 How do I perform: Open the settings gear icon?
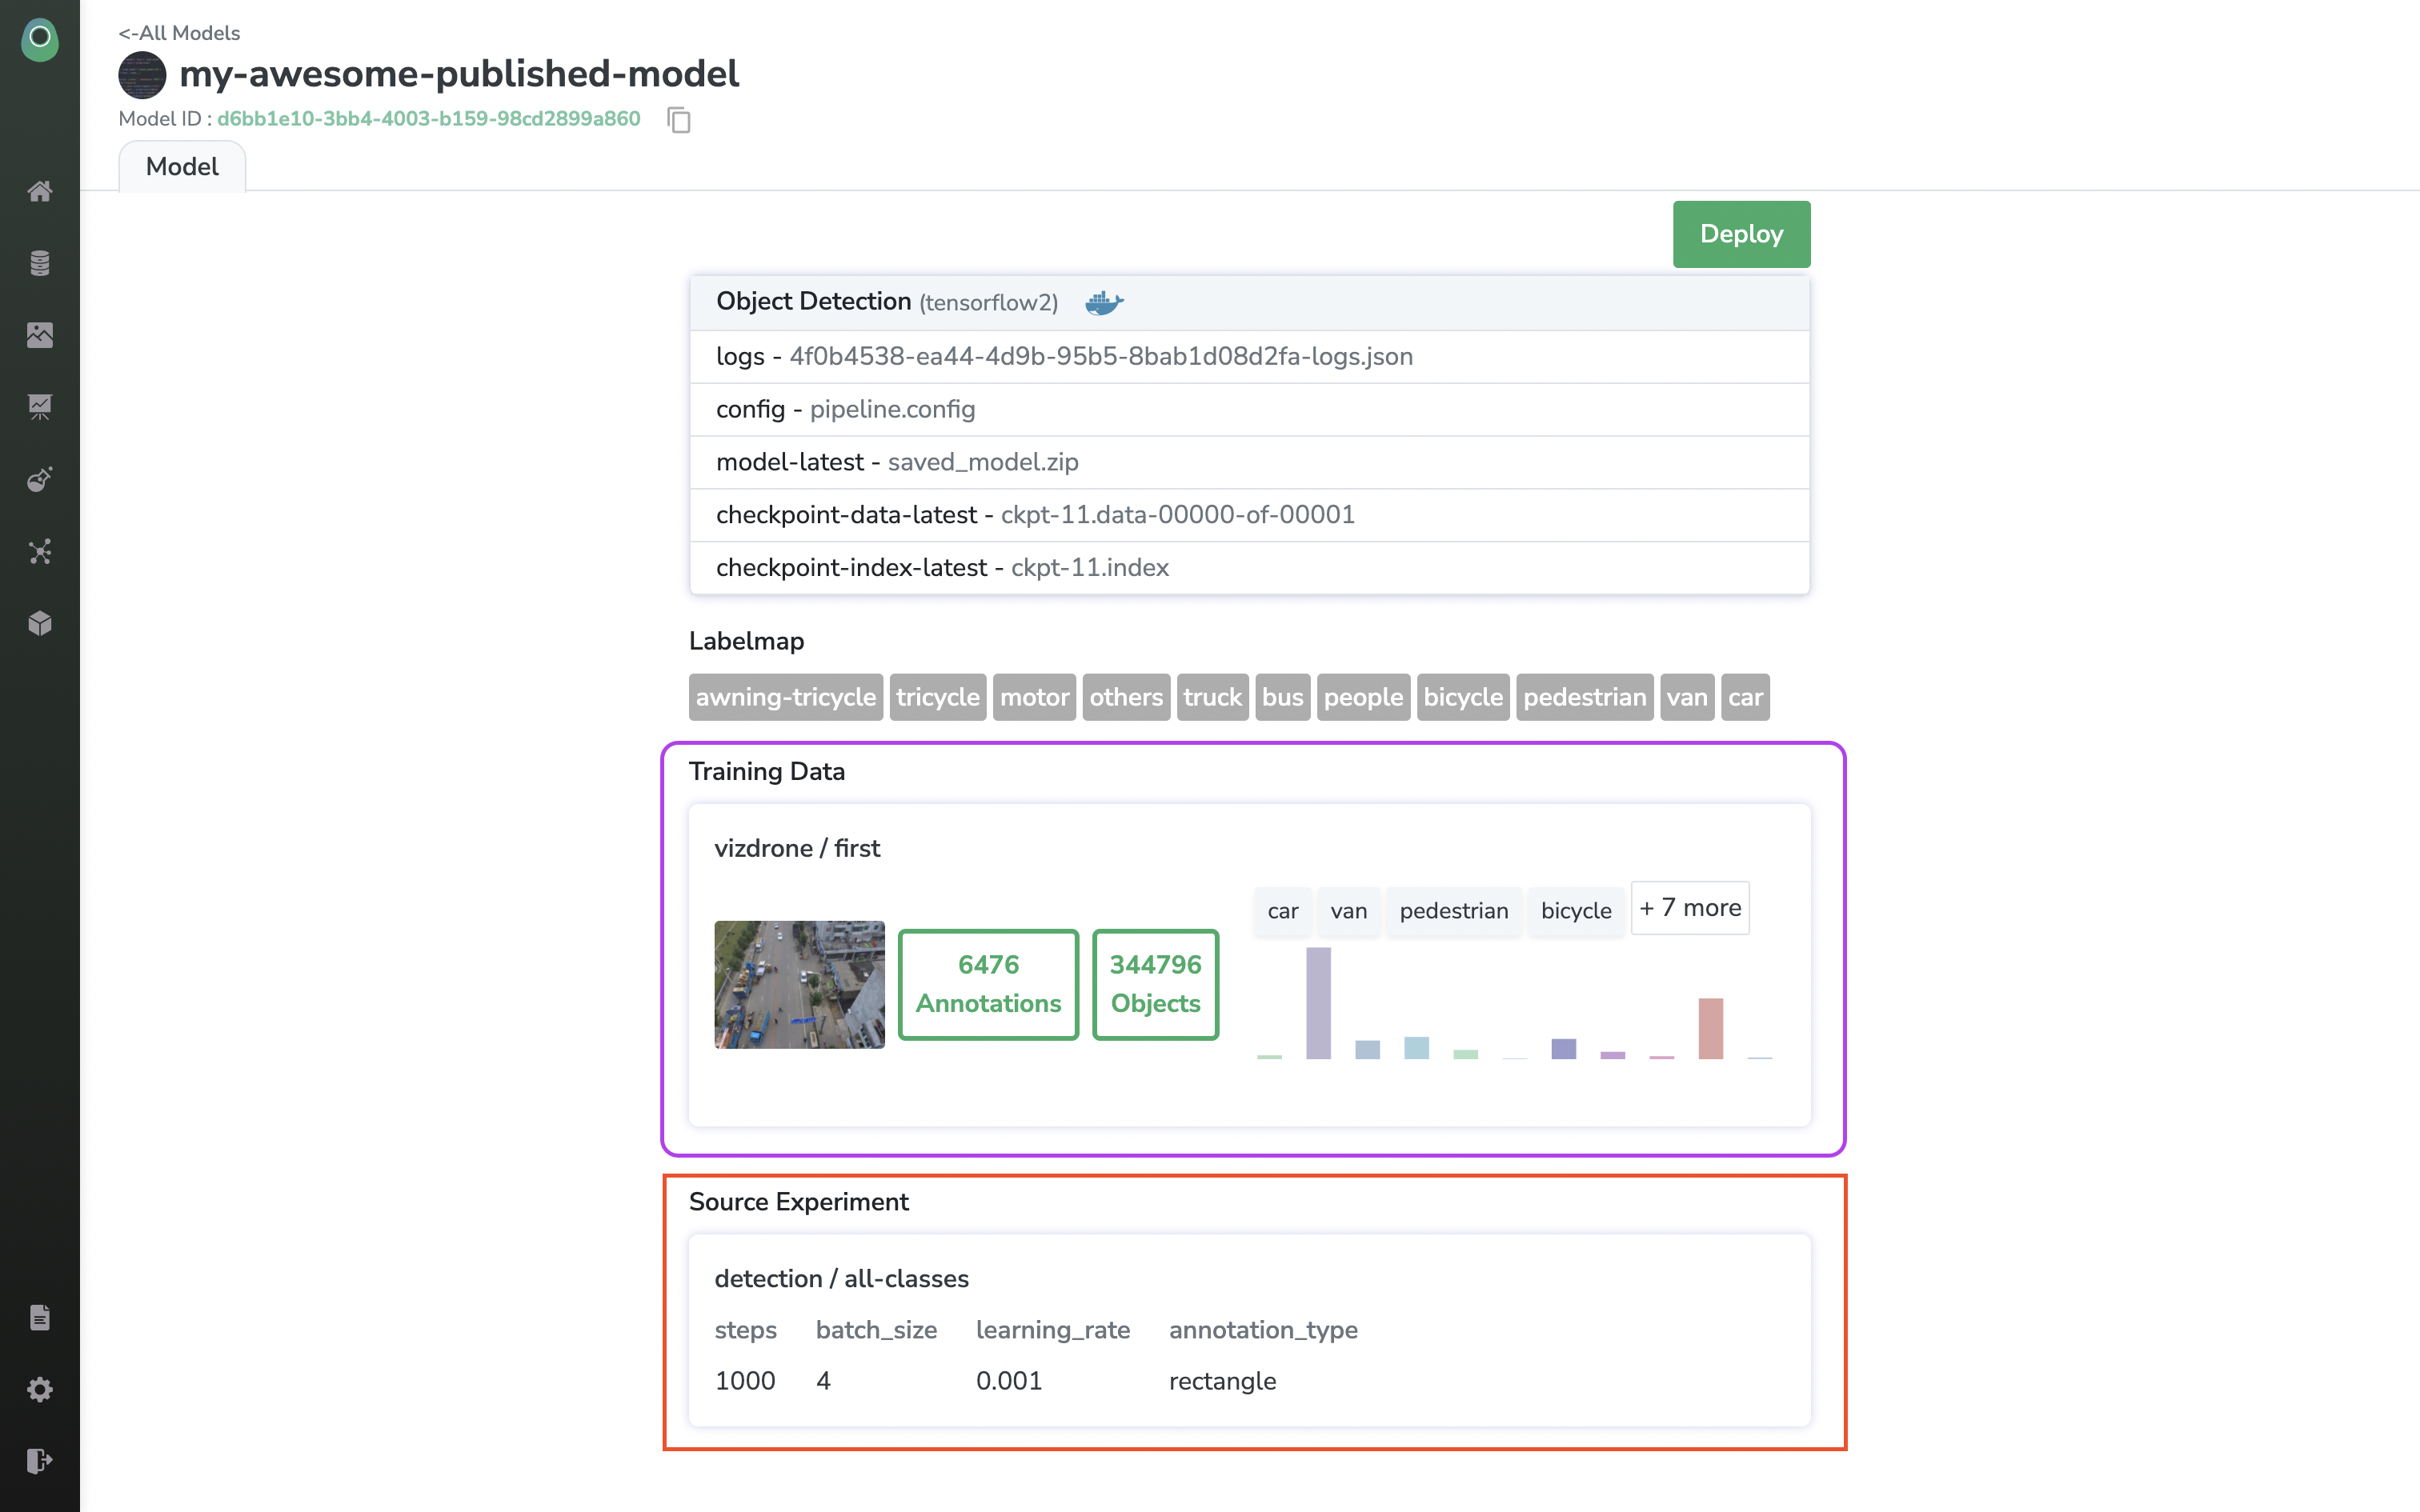(x=40, y=1389)
